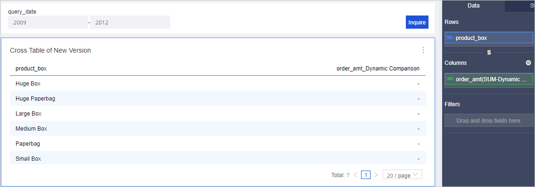Click the Str. type icon on product_box
The width and height of the screenshot is (535, 187).
(450, 38)
